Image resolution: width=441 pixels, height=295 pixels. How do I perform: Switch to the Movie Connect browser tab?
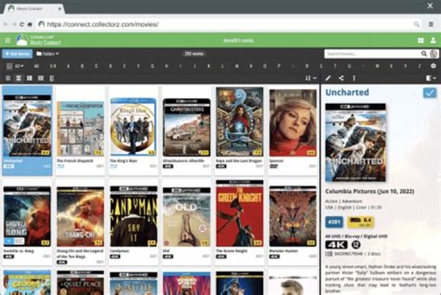tap(34, 9)
